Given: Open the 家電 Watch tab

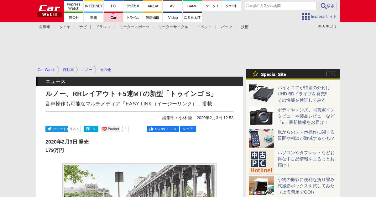Looking at the screenshot, I should coord(93,17).
